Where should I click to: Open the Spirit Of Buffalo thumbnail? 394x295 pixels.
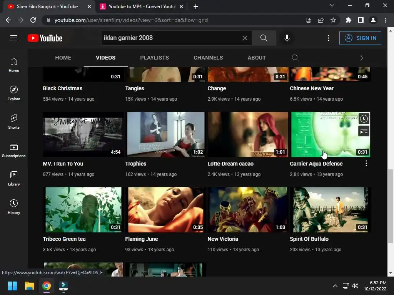coord(330,209)
